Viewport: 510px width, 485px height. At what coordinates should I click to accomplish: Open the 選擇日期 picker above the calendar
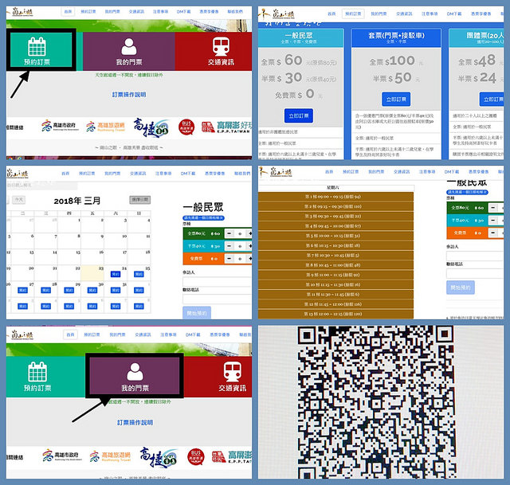pyautogui.click(x=139, y=200)
